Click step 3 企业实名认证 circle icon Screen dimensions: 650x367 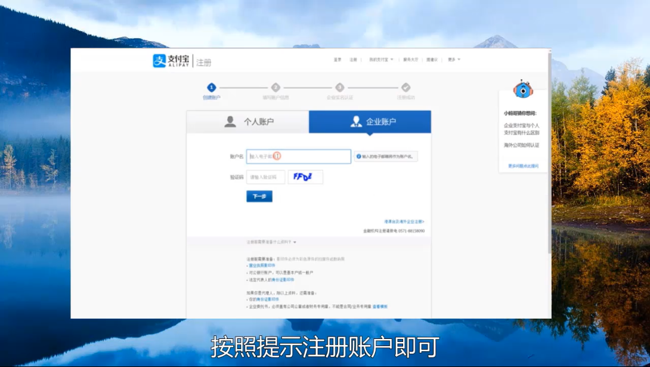(340, 87)
